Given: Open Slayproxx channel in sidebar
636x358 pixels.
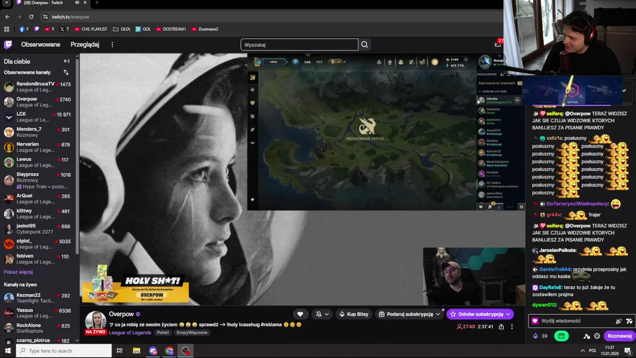Looking at the screenshot, I should 38,179.
